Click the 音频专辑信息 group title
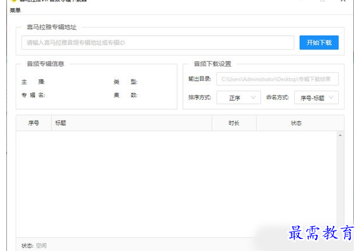 [46, 63]
